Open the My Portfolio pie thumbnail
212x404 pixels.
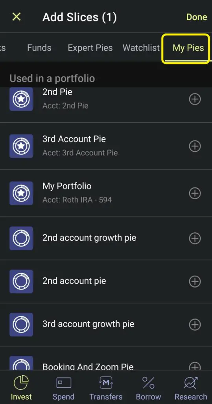point(21,193)
